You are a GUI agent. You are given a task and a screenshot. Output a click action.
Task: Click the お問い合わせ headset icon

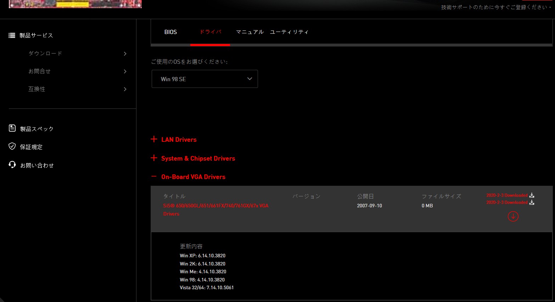(12, 165)
